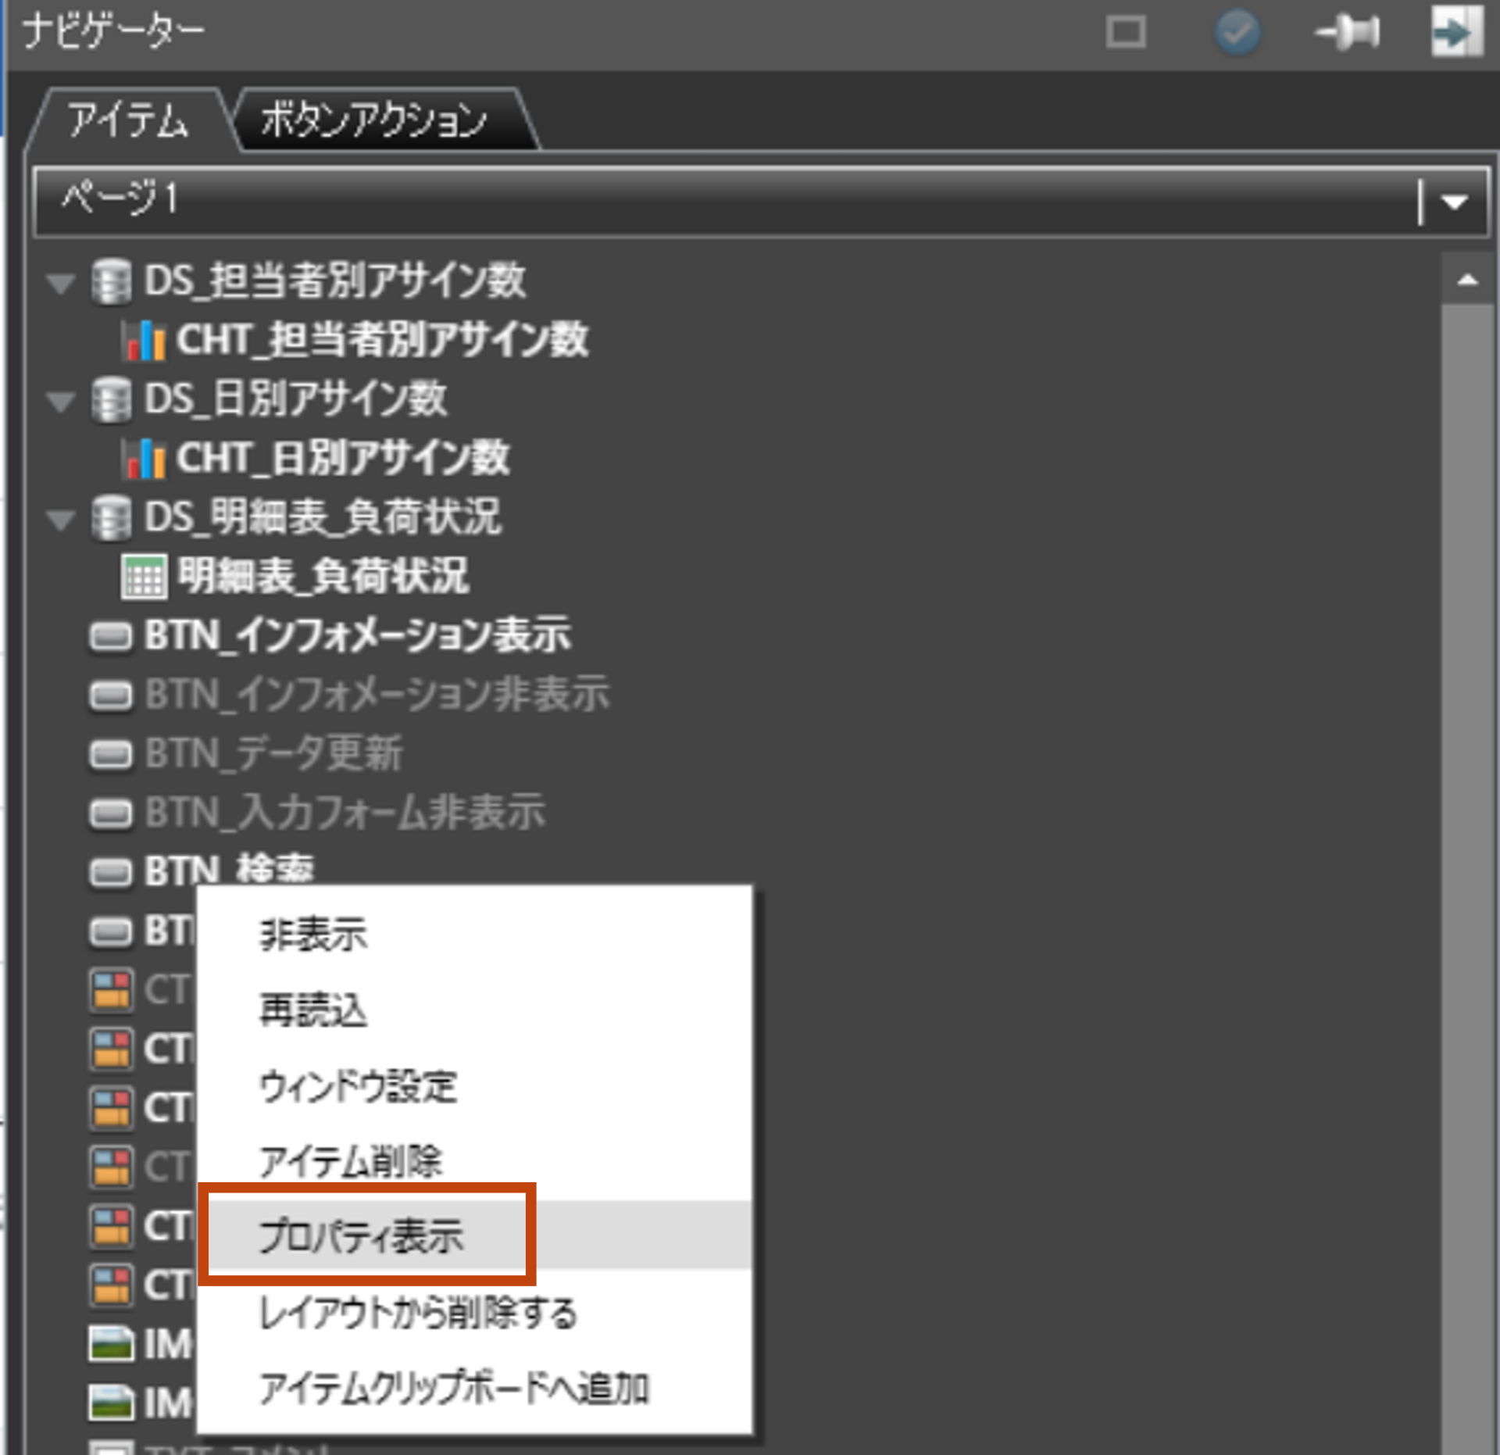The image size is (1500, 1455).
Task: Choose アイテムクリップボードへ追加 from context menu
Action: [x=474, y=1389]
